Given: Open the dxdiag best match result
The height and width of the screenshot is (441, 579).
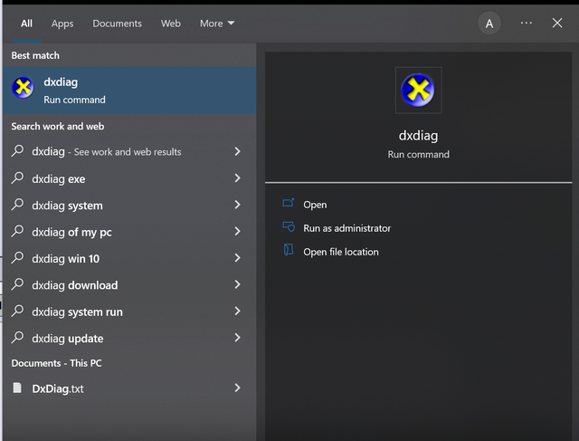Looking at the screenshot, I should click(x=129, y=91).
